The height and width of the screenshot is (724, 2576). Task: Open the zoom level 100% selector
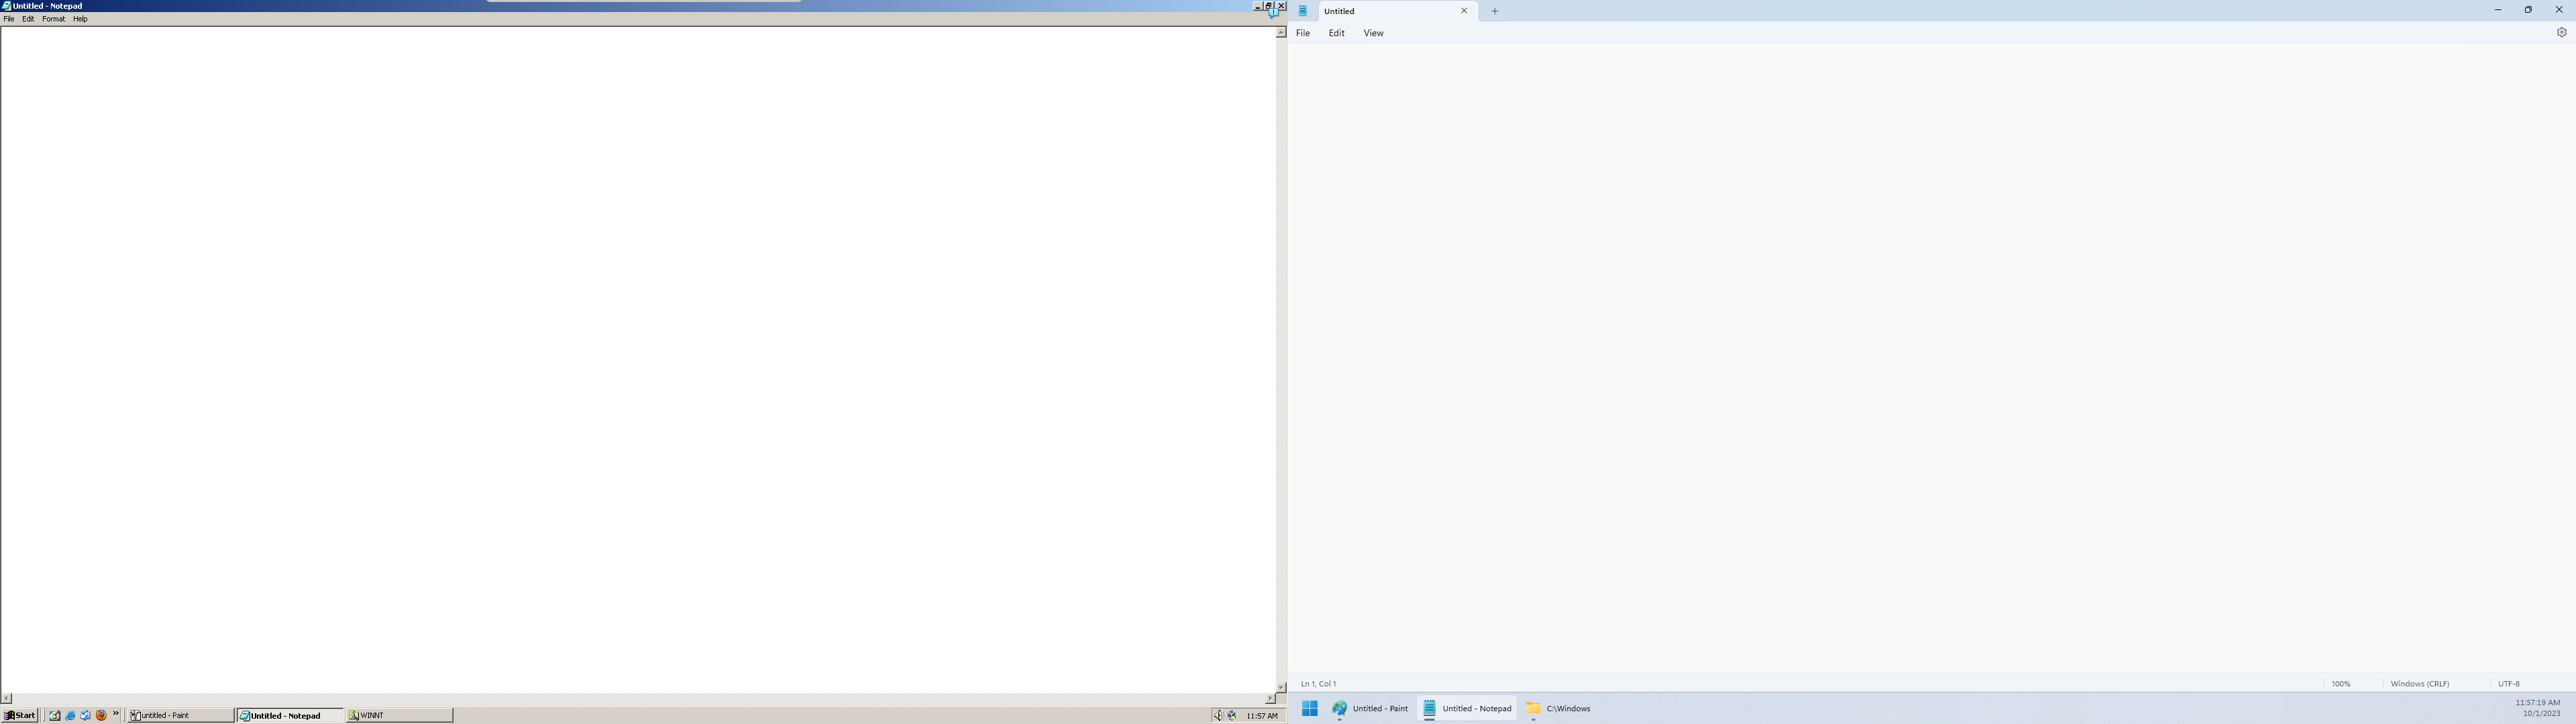point(2341,684)
